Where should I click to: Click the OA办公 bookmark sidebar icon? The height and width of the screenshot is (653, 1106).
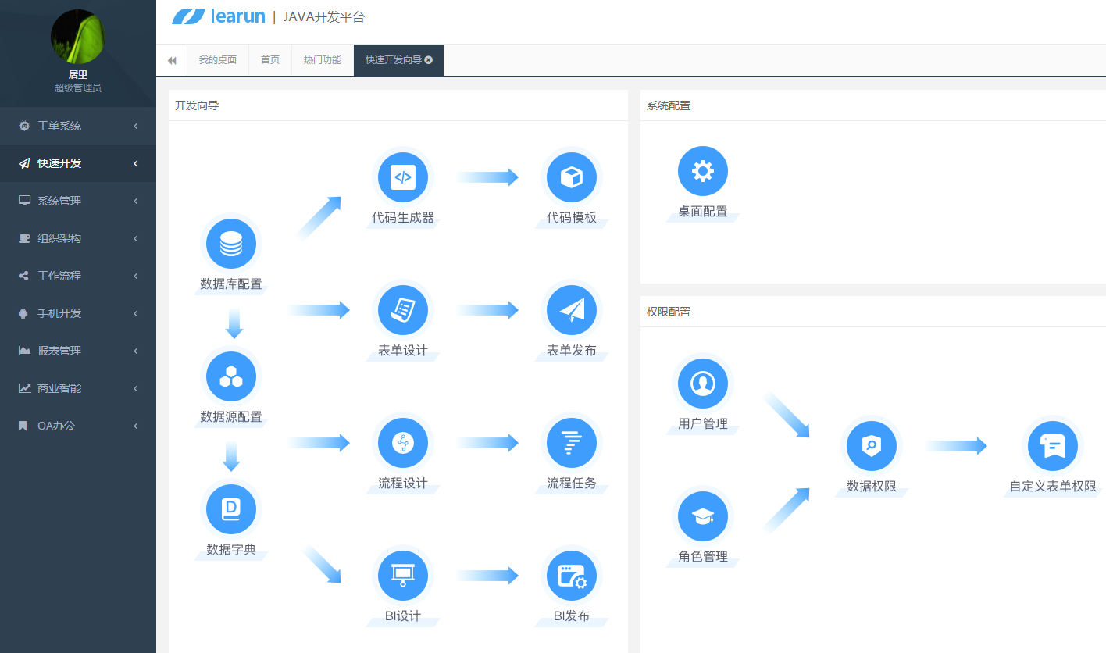tap(23, 426)
